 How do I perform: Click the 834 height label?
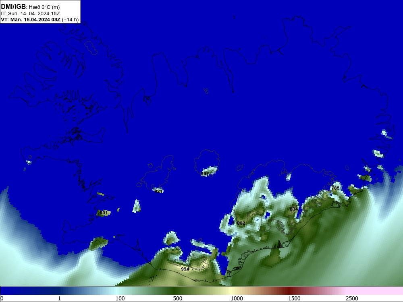294,209
